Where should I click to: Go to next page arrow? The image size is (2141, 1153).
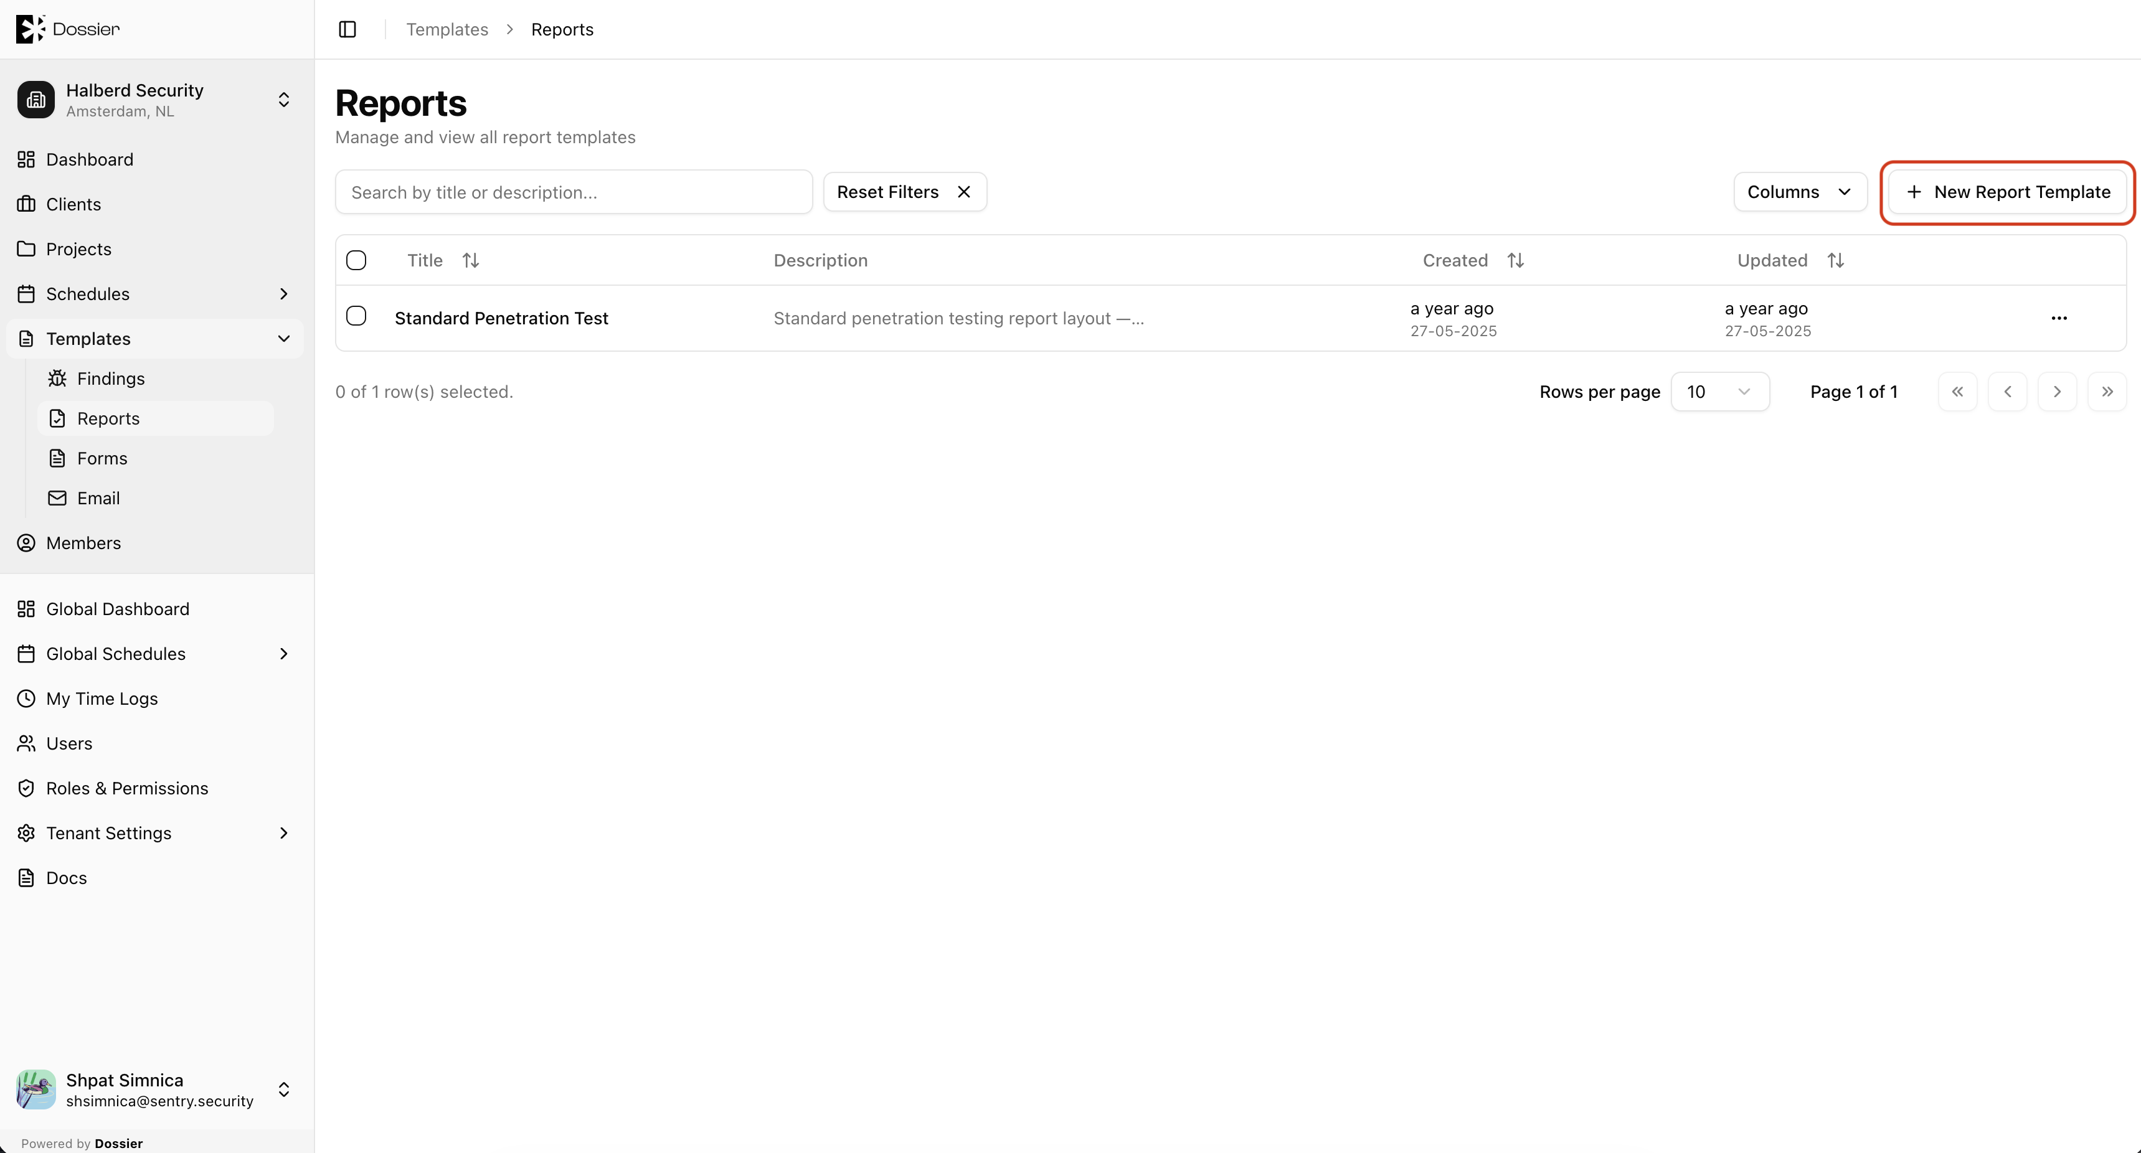pos(2057,391)
